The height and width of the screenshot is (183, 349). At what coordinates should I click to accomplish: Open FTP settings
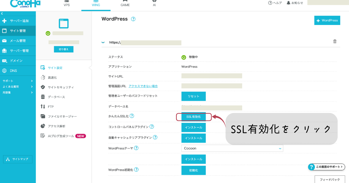coord(47,107)
